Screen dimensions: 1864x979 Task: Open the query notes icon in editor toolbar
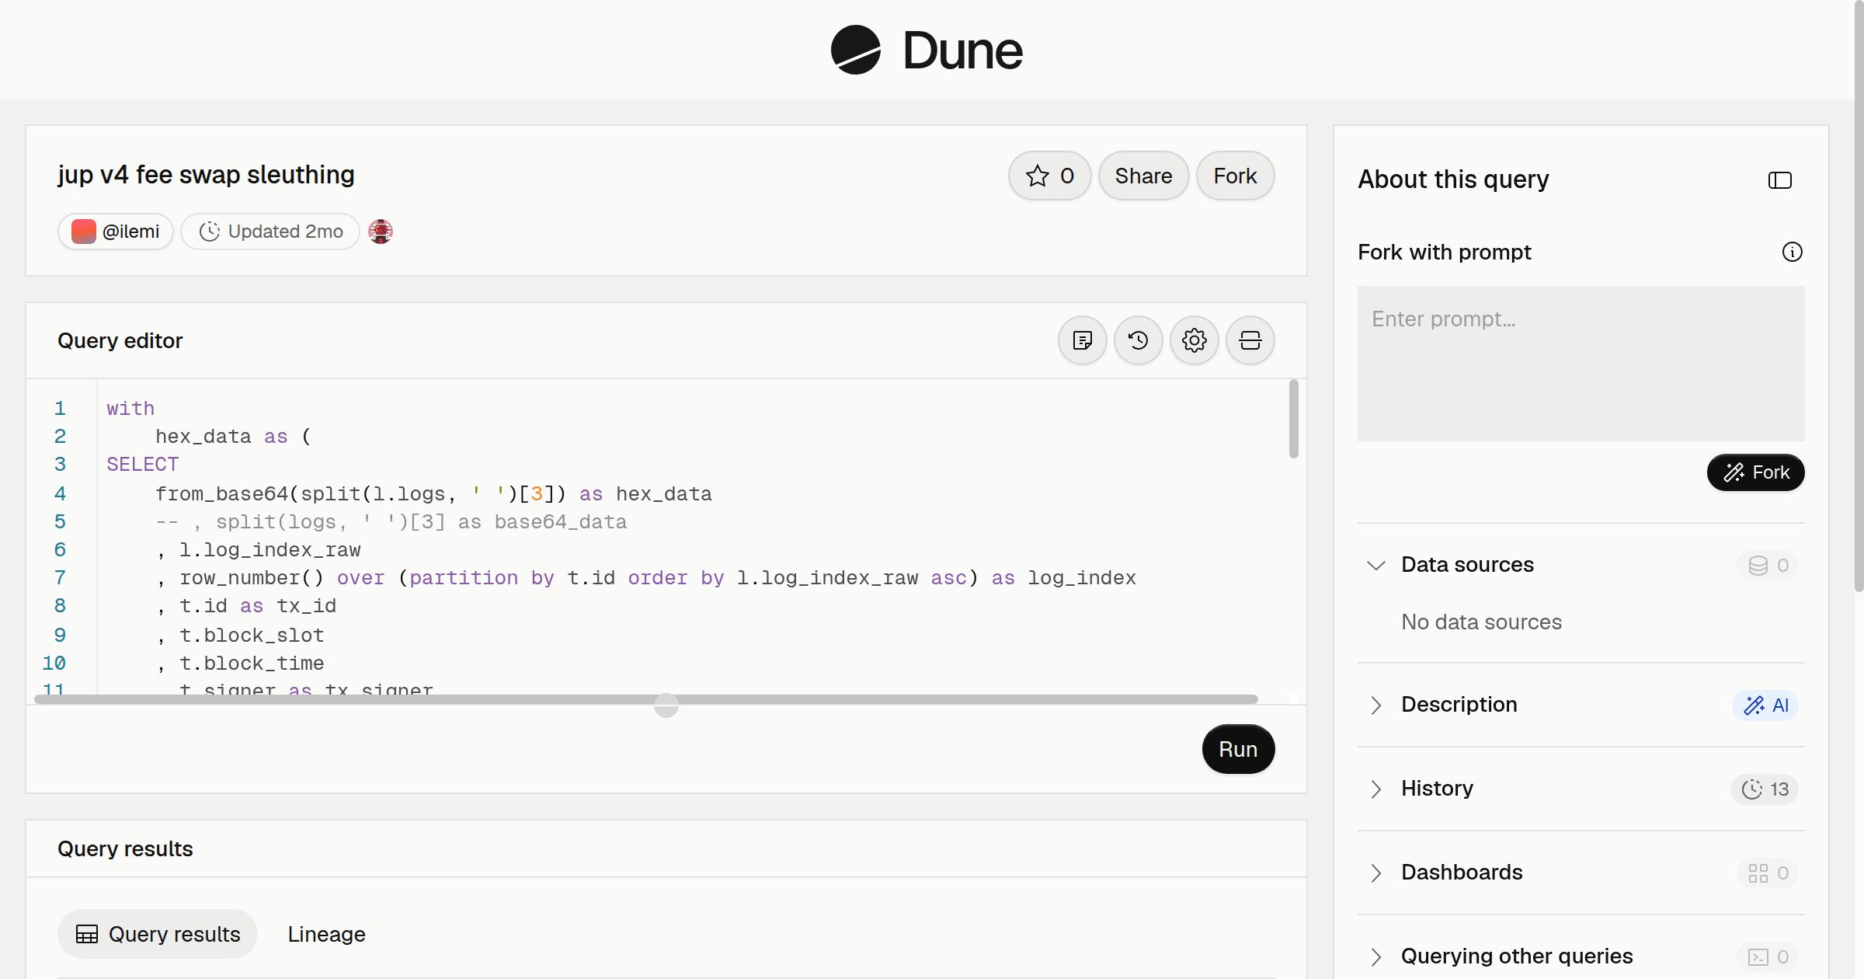(1082, 340)
